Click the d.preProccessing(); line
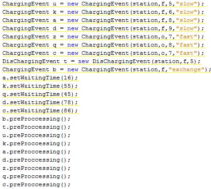The height and width of the screenshot is (189, 211). pos(36,160)
